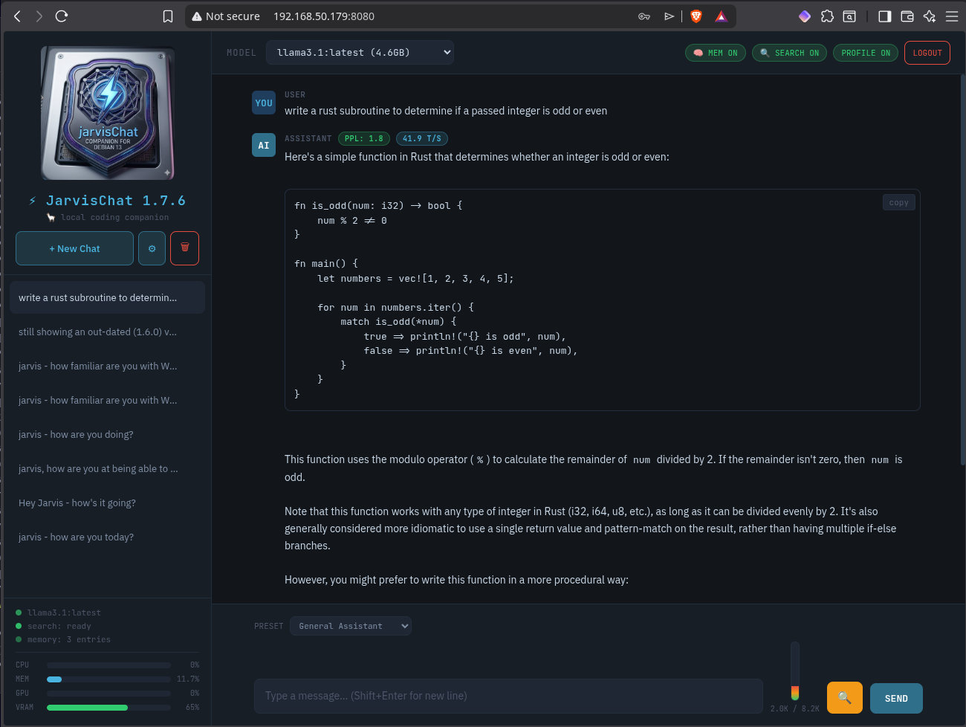The image size is (966, 727).
Task: Bookmark this page
Action: pyautogui.click(x=168, y=16)
